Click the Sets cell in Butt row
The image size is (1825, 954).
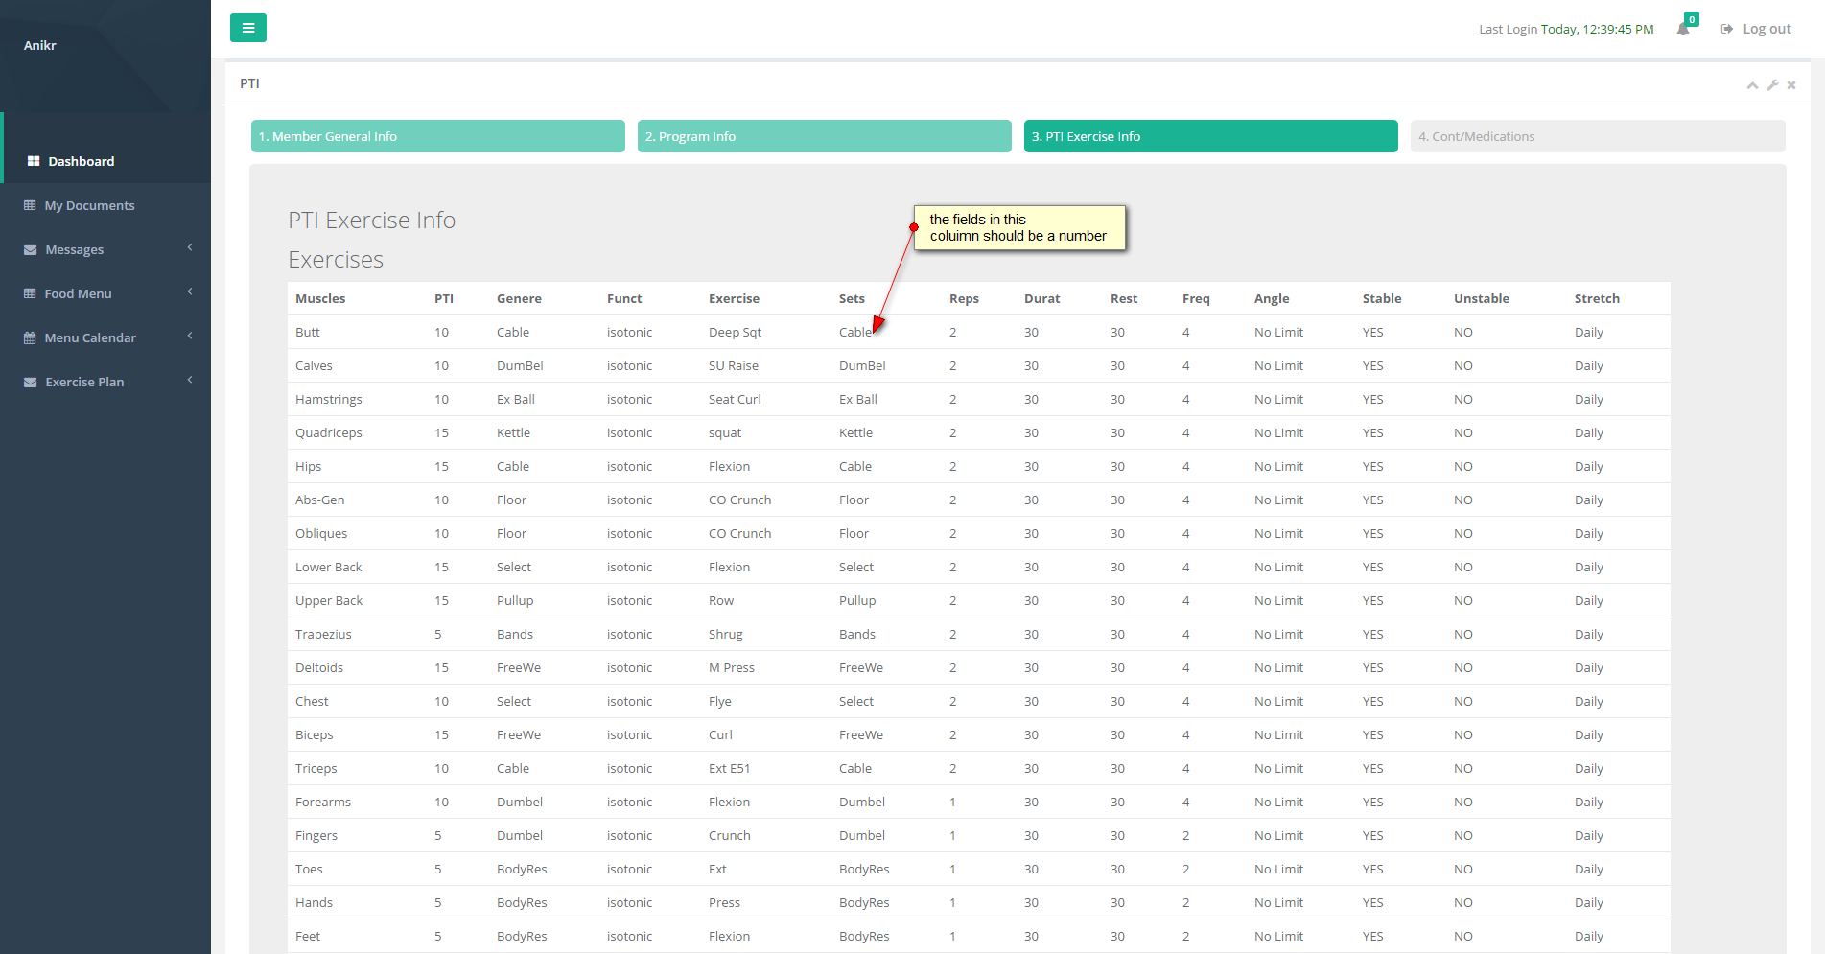[854, 332]
